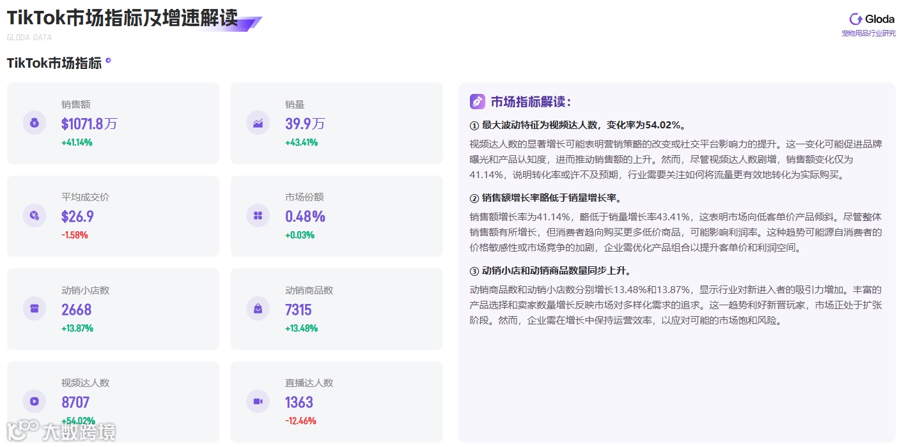This screenshot has height=447, width=897.
Task: Click the +0.03% market share change
Action: (300, 235)
